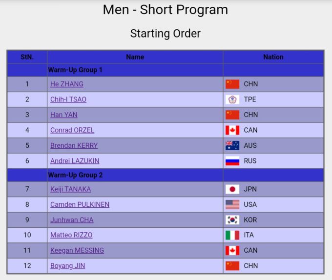The width and height of the screenshot is (332, 280).
Task: Click the Australian flag icon
Action: point(232,145)
